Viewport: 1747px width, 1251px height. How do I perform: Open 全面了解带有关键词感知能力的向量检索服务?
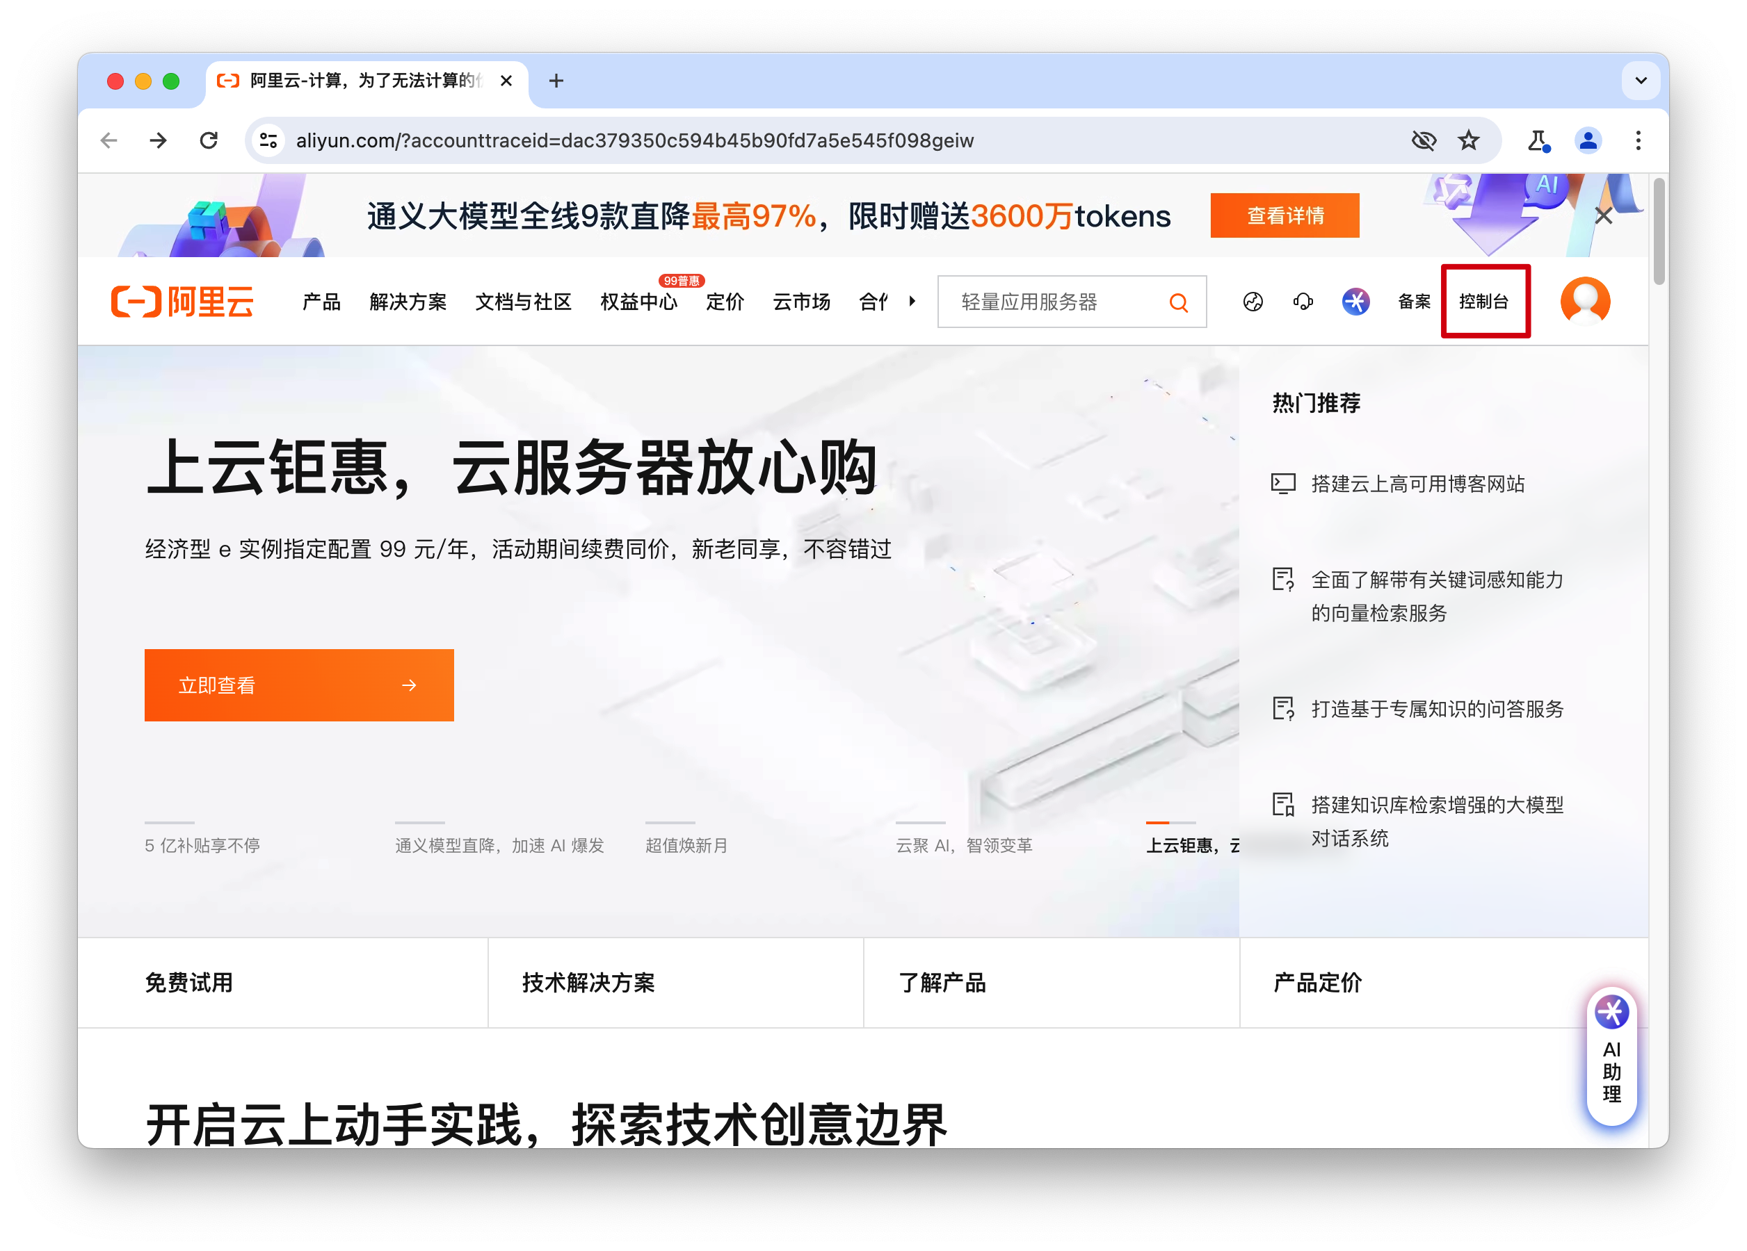coord(1438,596)
